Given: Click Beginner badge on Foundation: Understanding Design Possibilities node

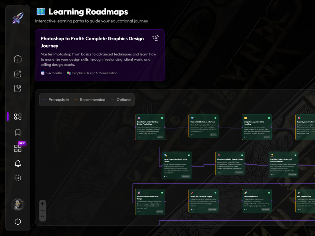Looking at the screenshot, I should tap(160, 137).
